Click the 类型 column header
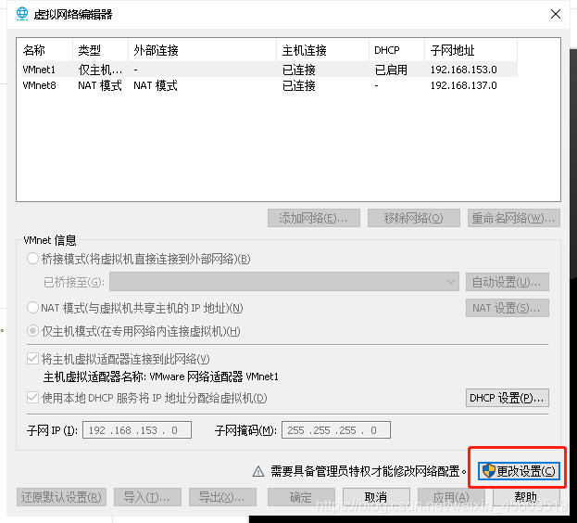 click(100, 50)
